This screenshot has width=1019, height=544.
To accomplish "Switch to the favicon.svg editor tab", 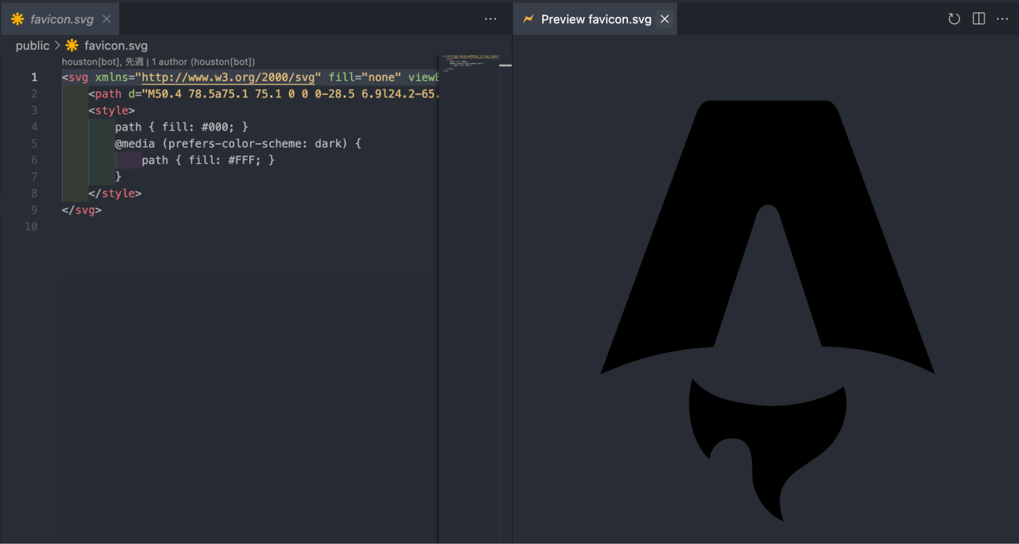I will 61,19.
